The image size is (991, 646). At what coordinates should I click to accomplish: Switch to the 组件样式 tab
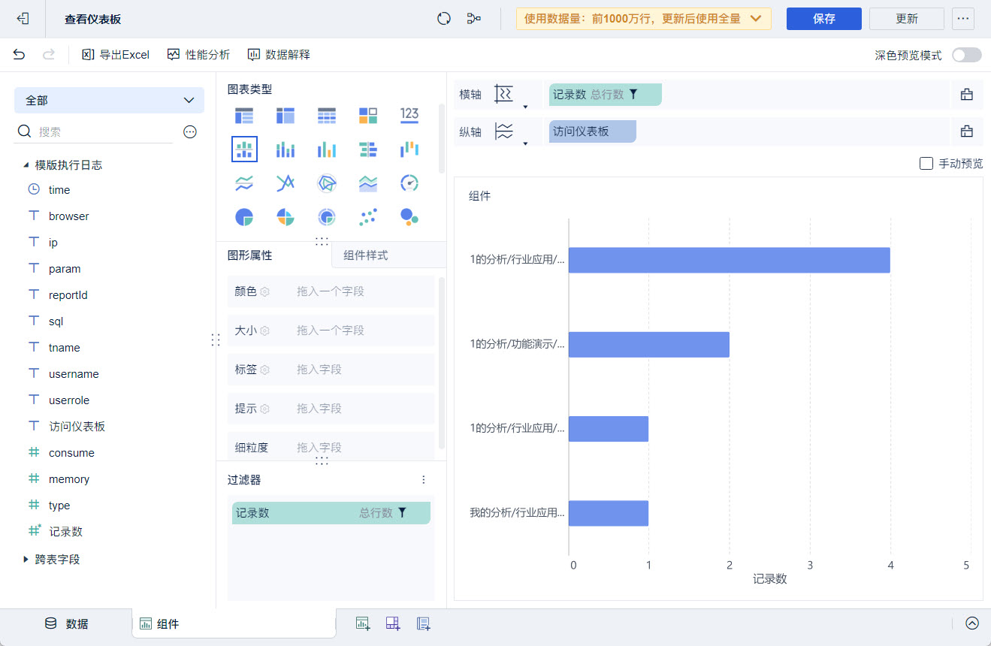pos(366,255)
